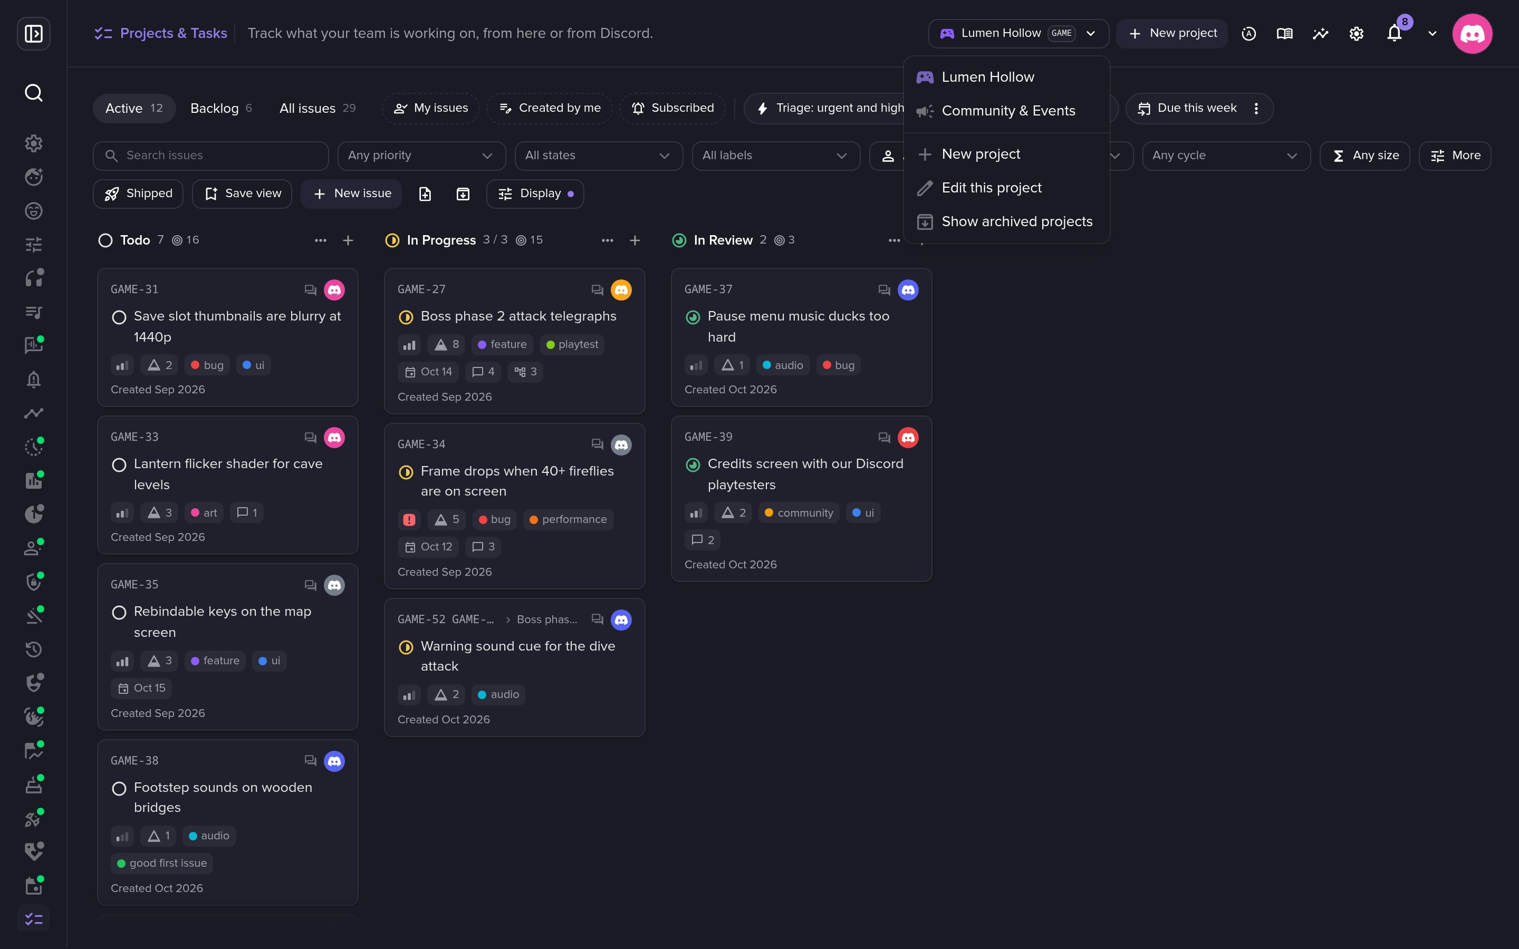Click the Shipped button

[138, 194]
